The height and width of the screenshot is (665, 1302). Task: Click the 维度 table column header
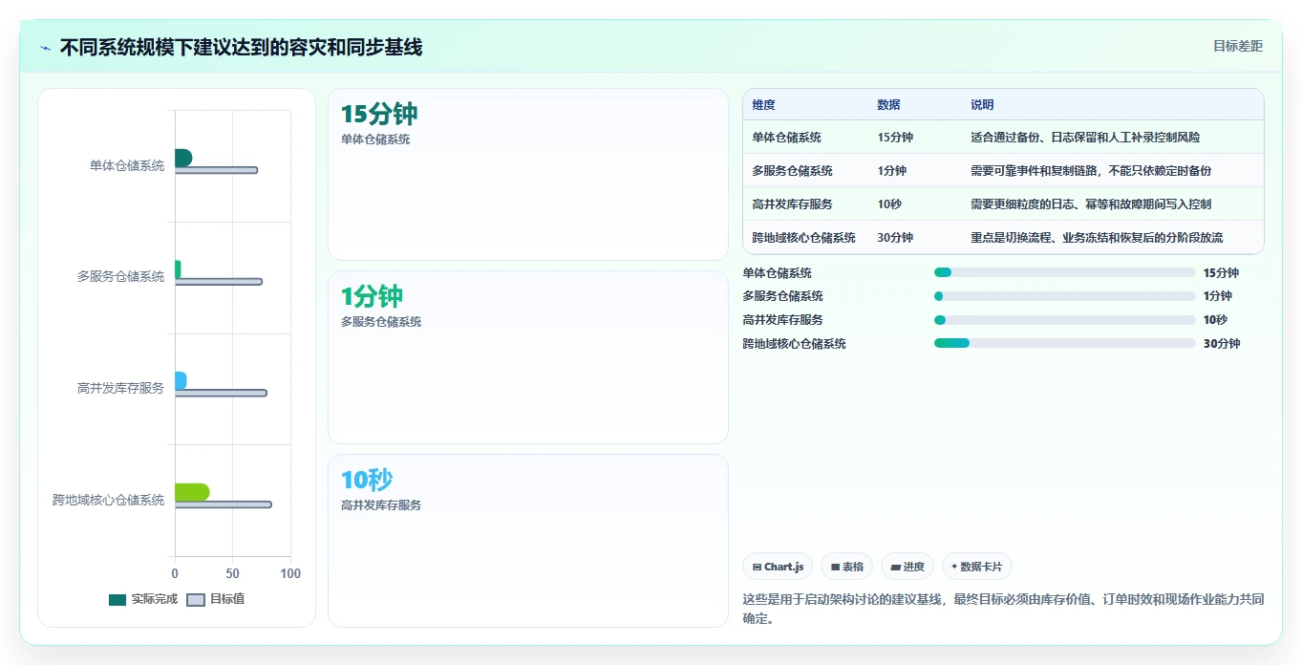pyautogui.click(x=763, y=105)
